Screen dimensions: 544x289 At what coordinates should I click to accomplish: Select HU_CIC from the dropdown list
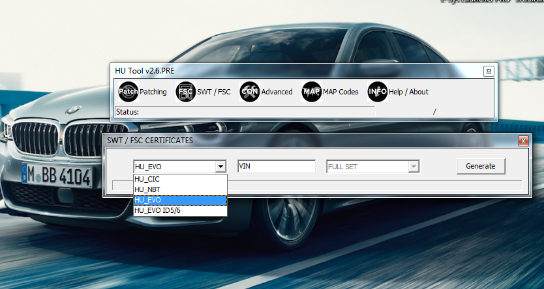click(x=179, y=179)
